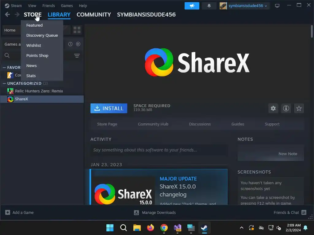
Task: Click the Add a Game plus icon
Action: (8, 212)
